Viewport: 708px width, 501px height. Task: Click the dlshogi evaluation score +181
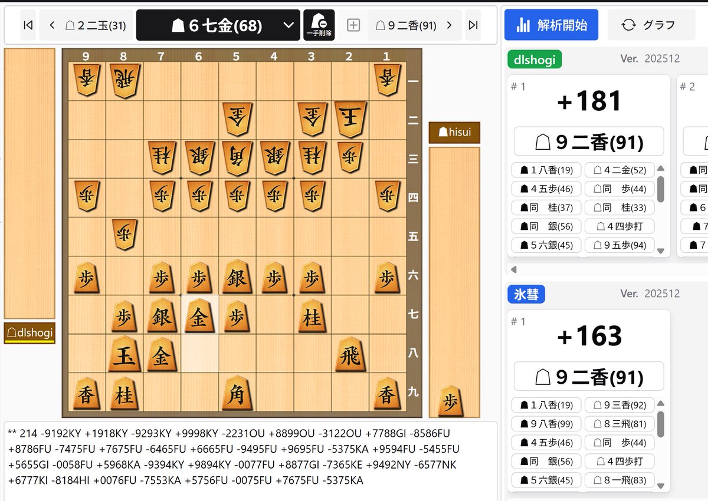[589, 101]
